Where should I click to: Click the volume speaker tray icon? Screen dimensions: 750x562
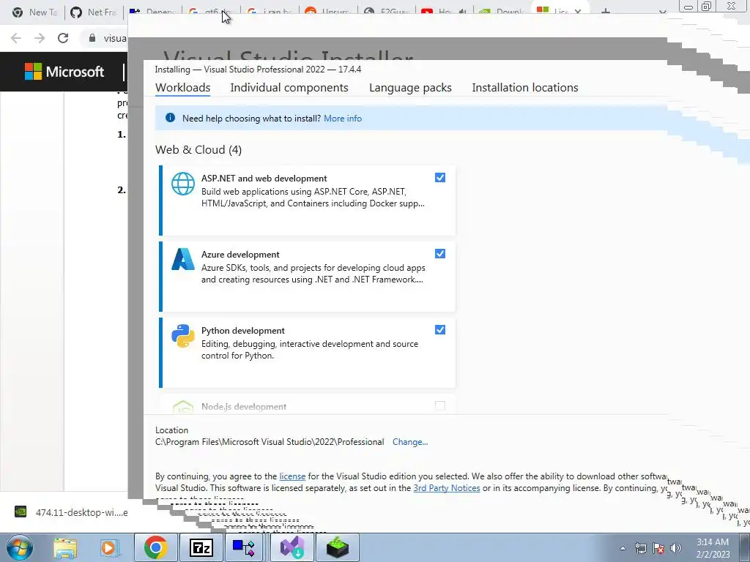676,548
